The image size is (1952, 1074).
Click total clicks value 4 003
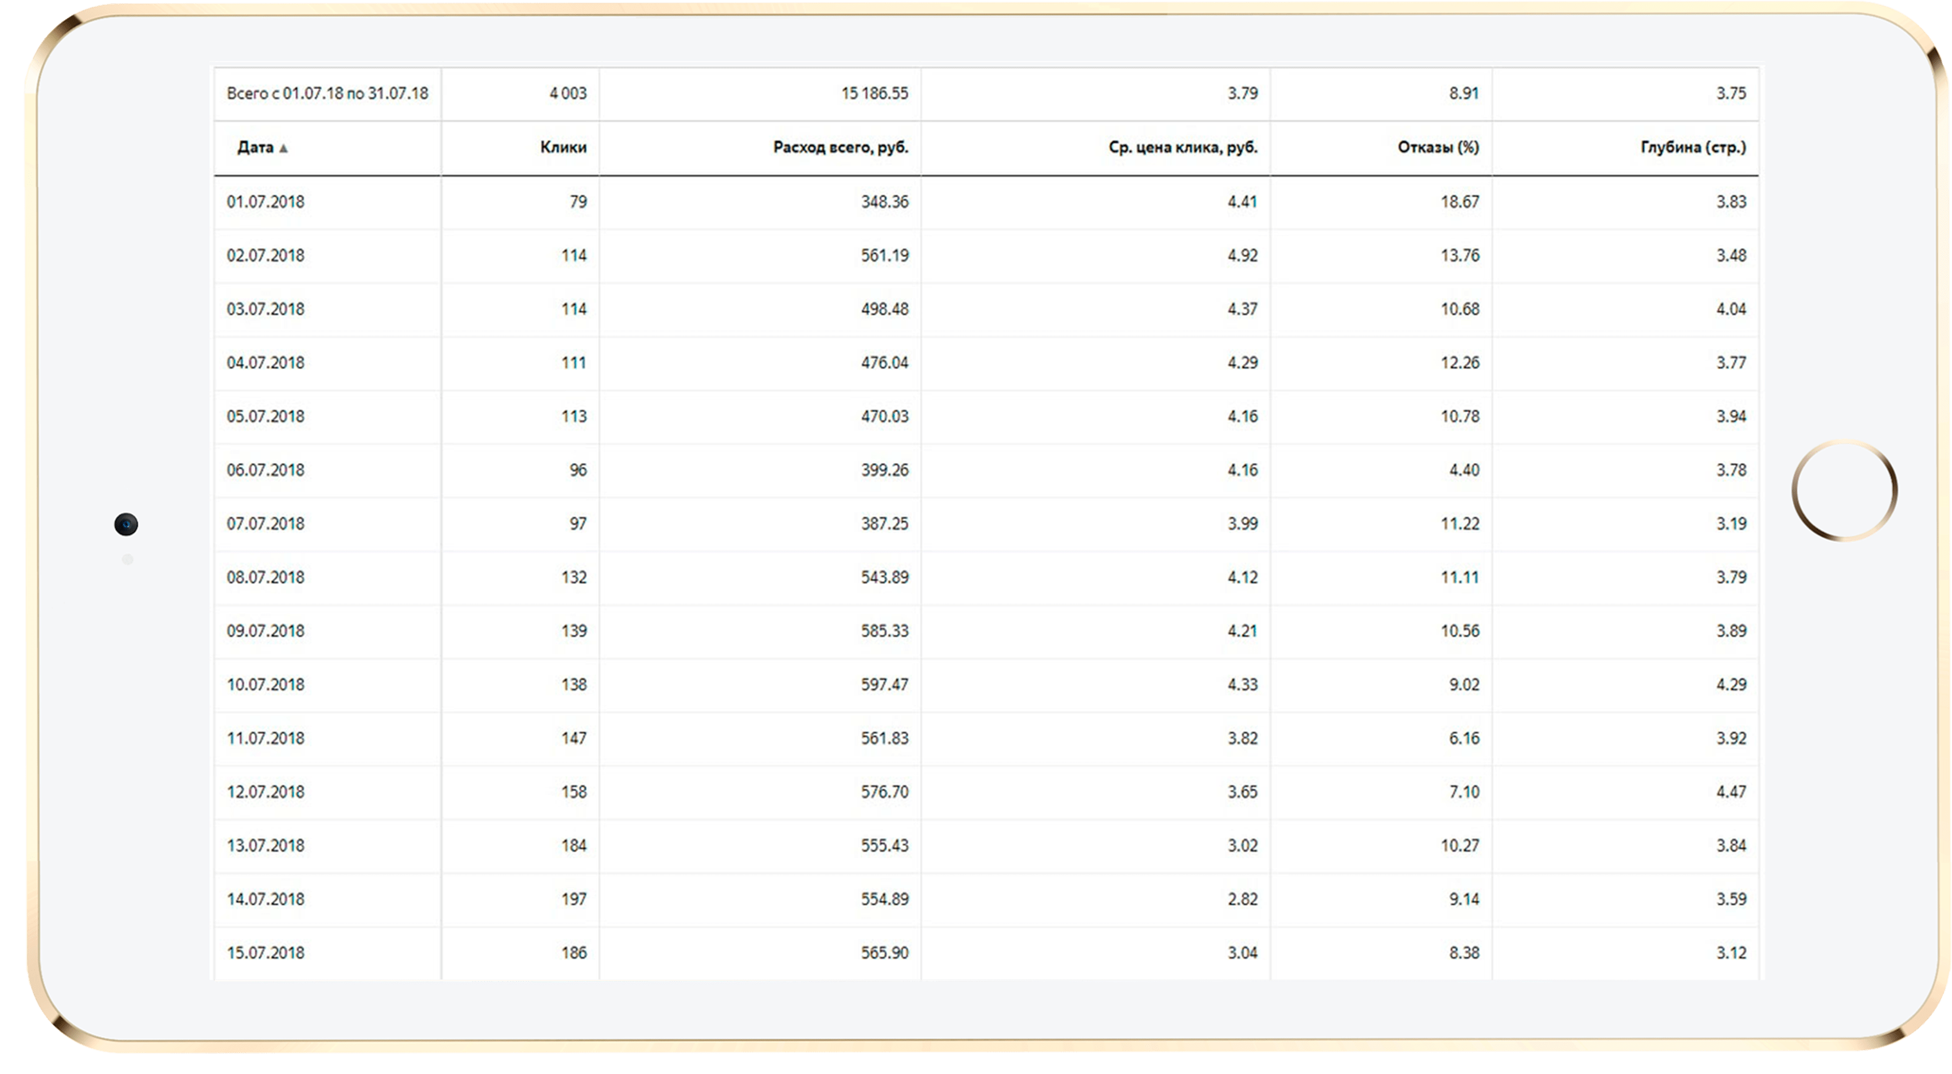click(568, 93)
